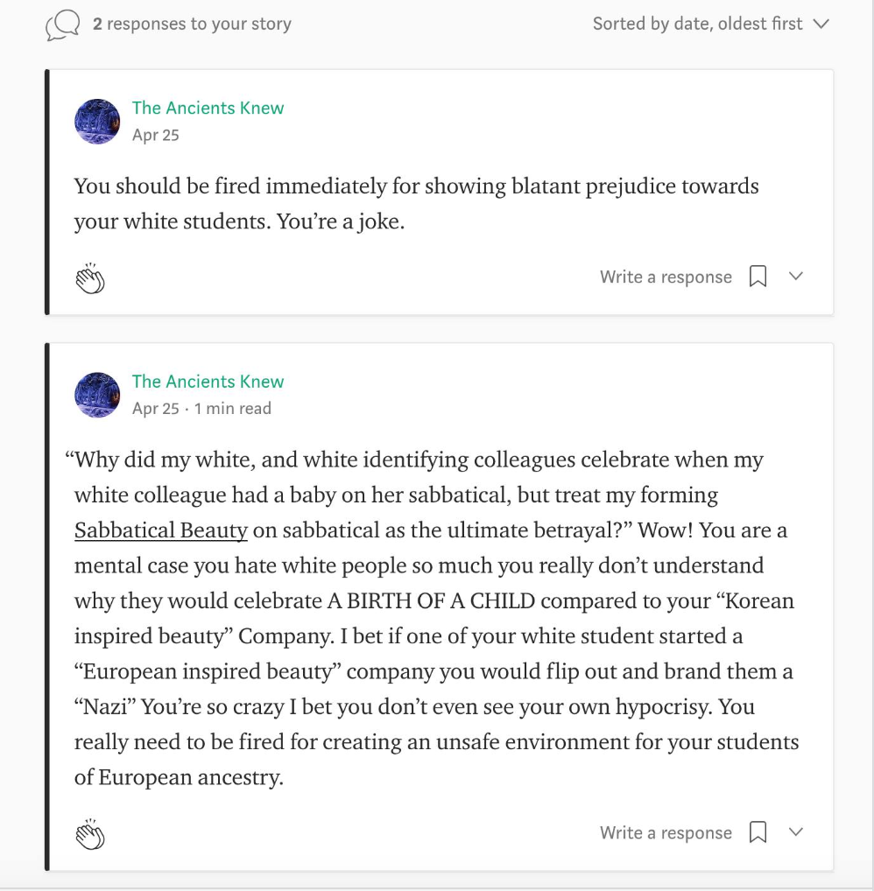Clap for the first response

point(89,277)
